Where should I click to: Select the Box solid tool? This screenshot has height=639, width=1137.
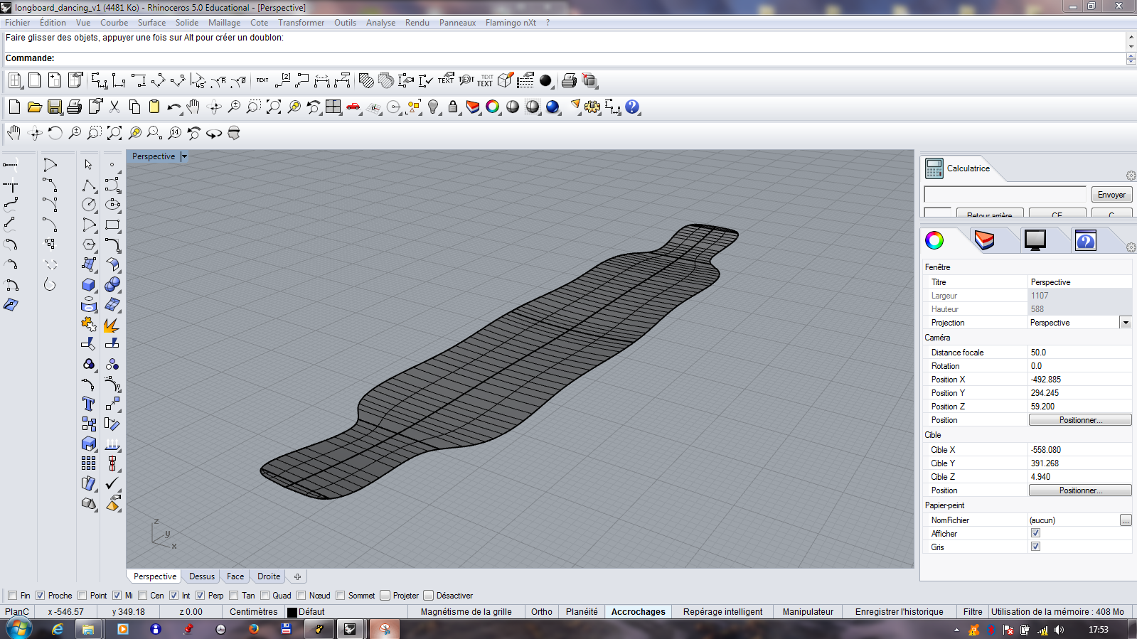(x=89, y=285)
